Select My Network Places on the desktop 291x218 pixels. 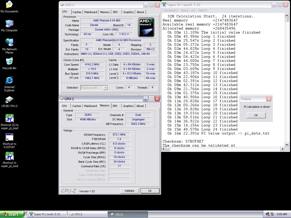tap(9, 46)
